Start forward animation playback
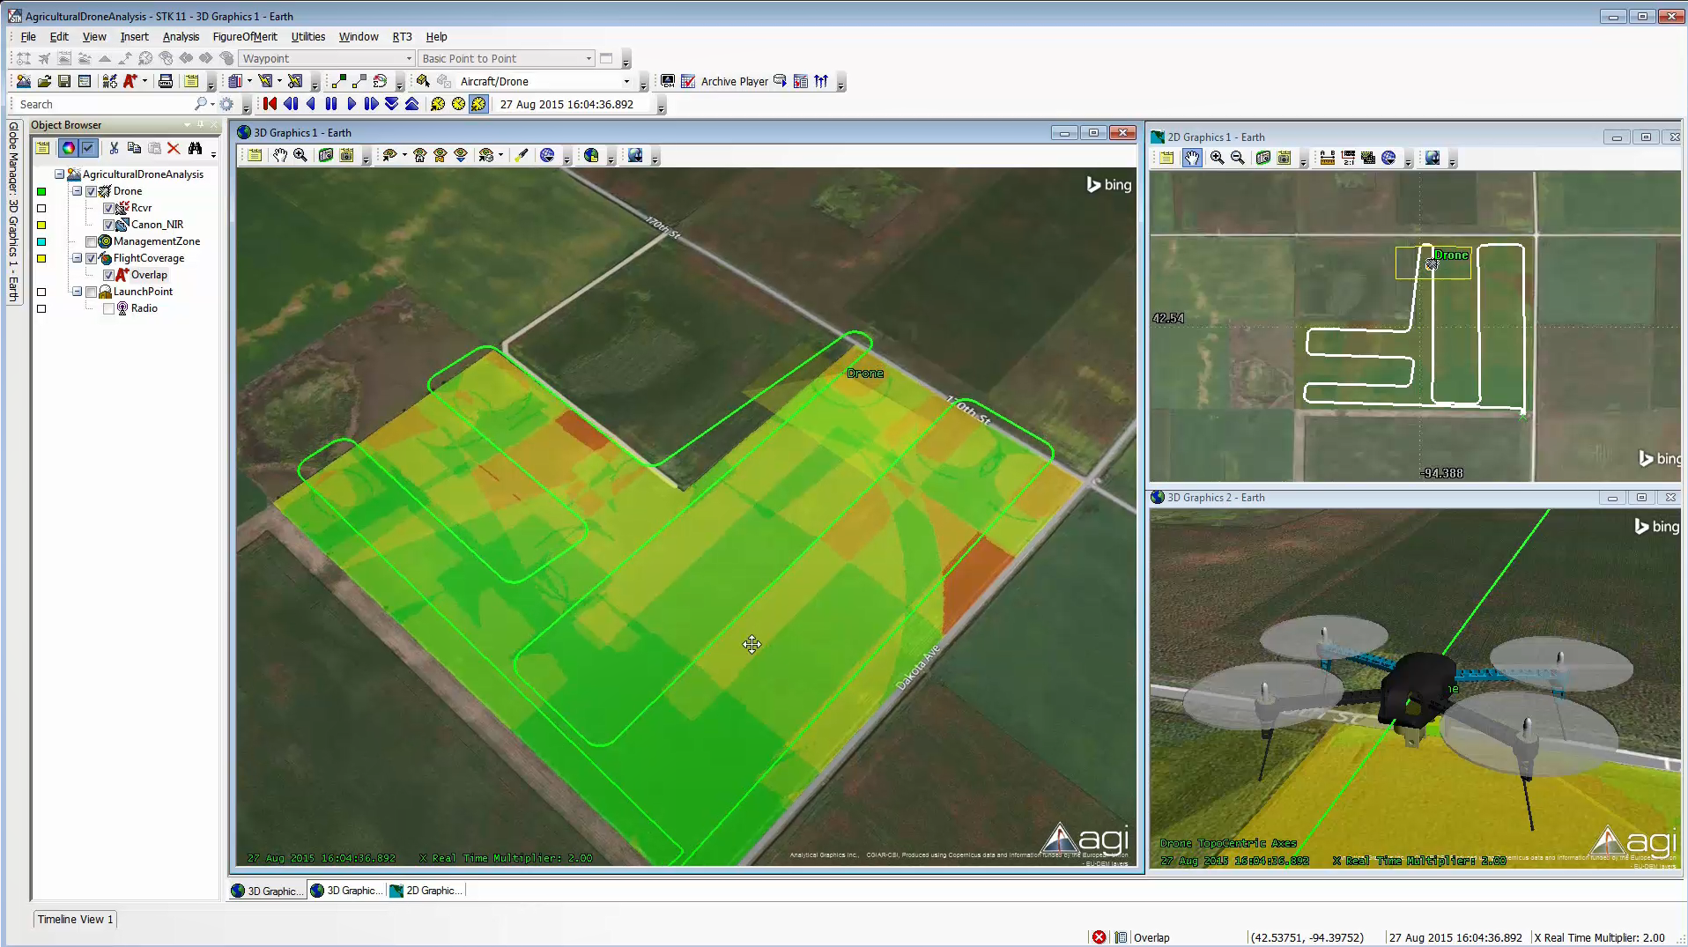 click(x=352, y=104)
